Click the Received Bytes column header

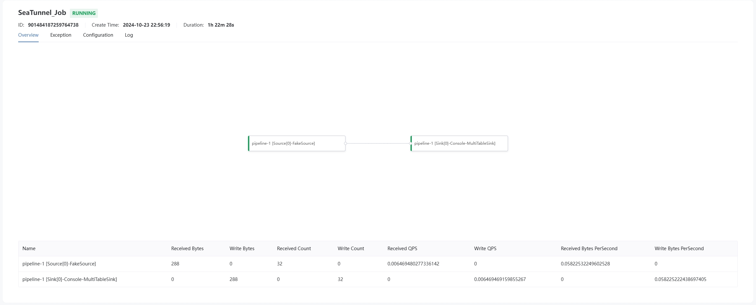tap(187, 249)
